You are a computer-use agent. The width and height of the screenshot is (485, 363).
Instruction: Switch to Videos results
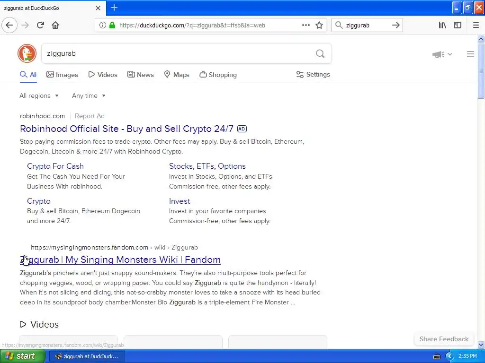(103, 74)
